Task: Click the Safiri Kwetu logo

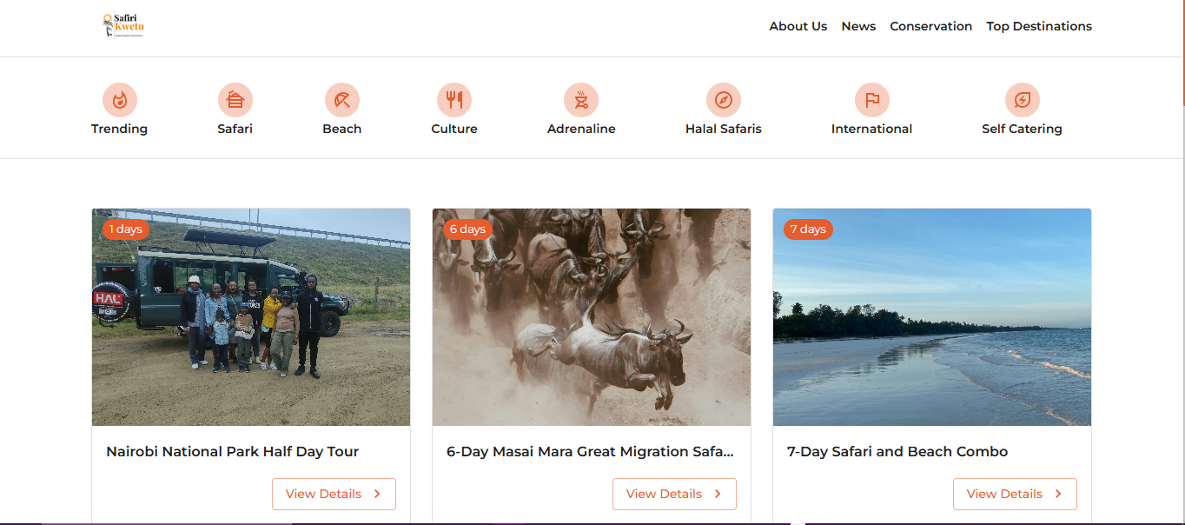Action: (x=122, y=25)
